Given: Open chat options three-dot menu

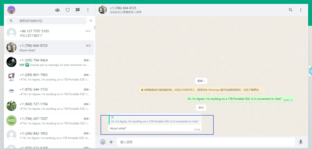Looking at the screenshot, I should [x=301, y=10].
